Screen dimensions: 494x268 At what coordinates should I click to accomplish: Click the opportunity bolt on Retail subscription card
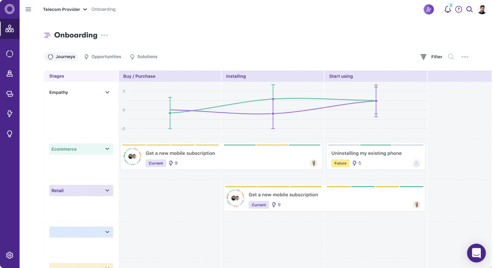274,205
